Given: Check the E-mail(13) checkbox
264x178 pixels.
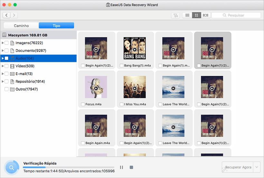Looking at the screenshot, I should [x=6, y=74].
